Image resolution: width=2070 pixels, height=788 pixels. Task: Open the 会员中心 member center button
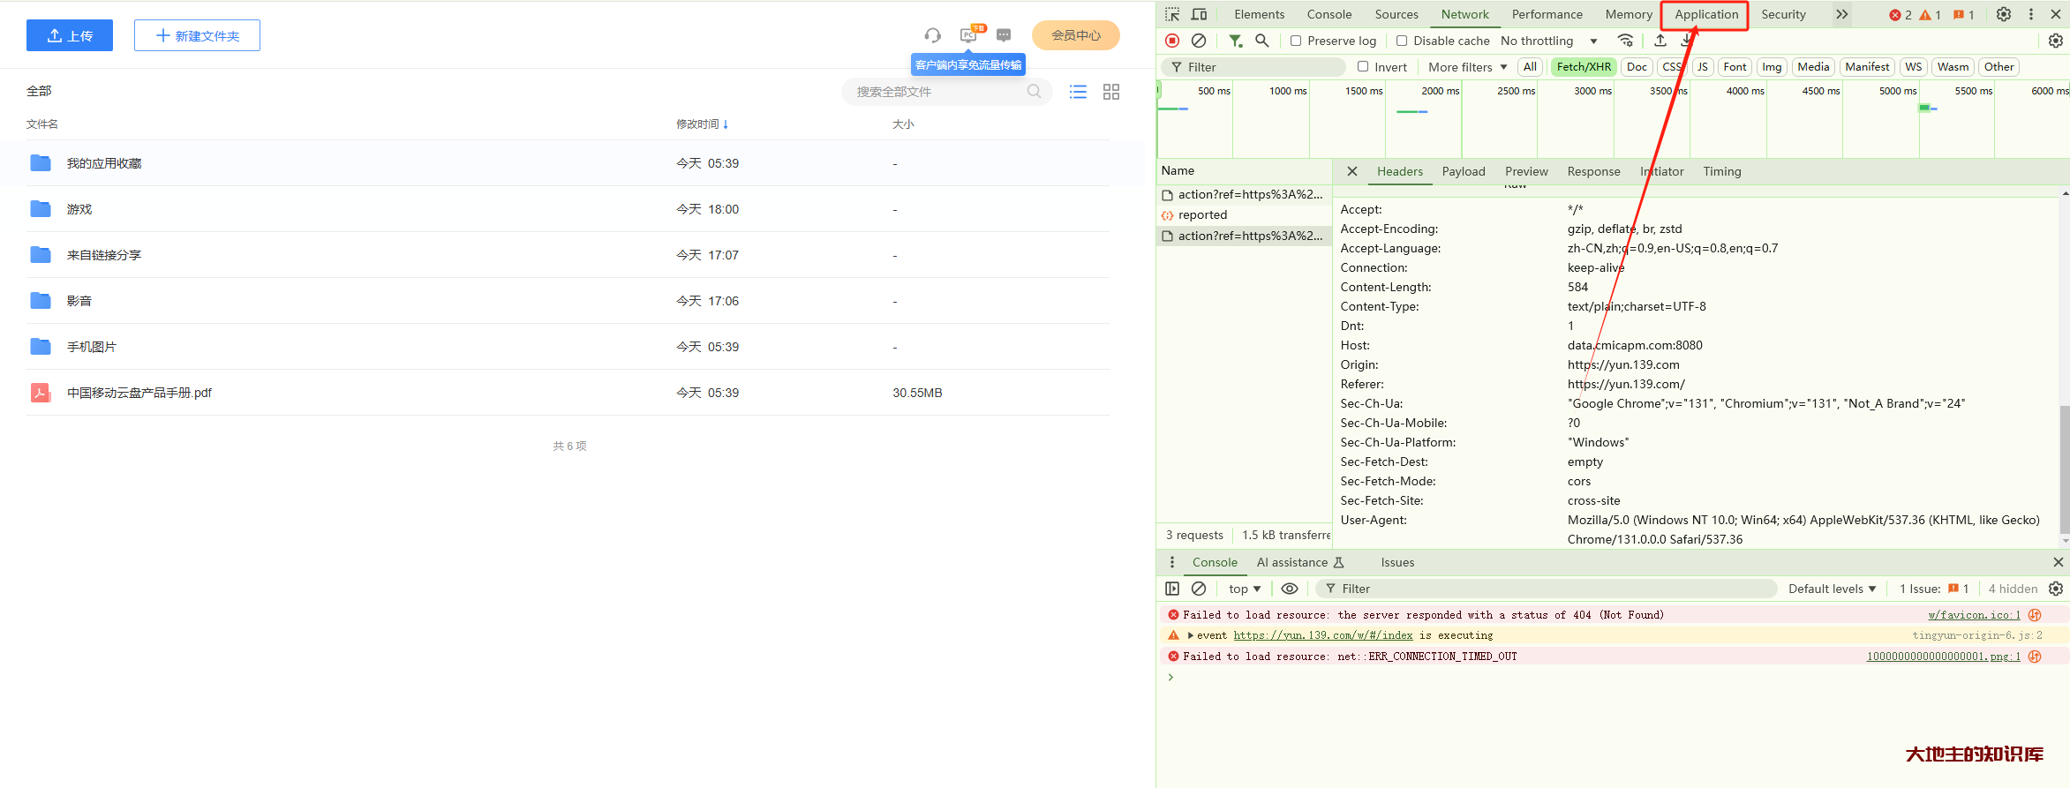(x=1075, y=35)
